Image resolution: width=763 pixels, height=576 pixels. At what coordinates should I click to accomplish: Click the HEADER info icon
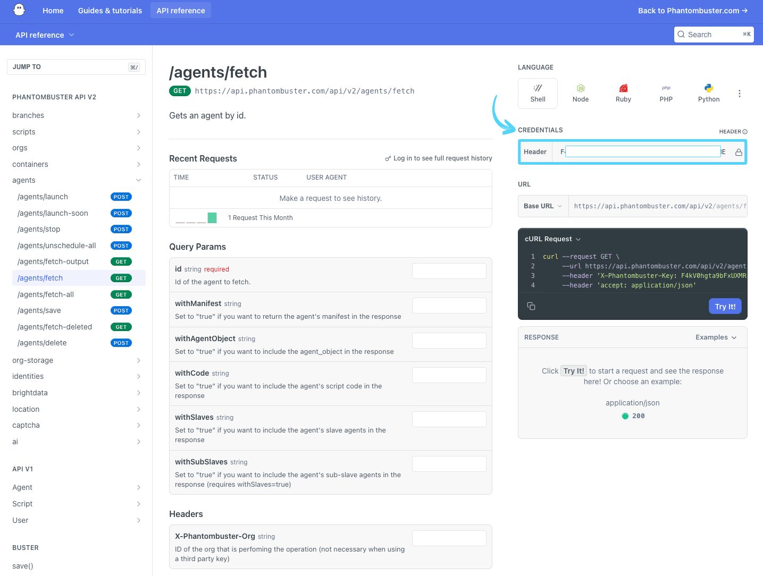[745, 132]
